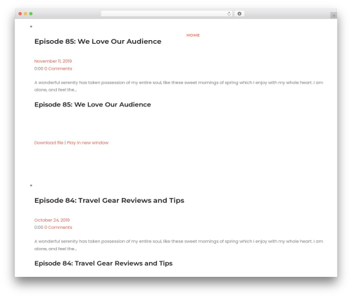Screen dimensions: 352x298
Task: Click the October 24, 2019 date link
Action: point(52,220)
